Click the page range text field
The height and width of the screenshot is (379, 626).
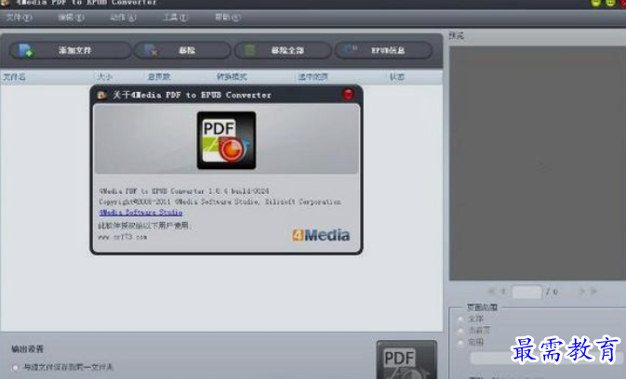point(546,359)
